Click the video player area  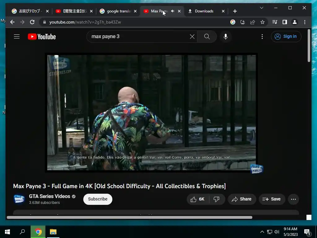pos(151,113)
